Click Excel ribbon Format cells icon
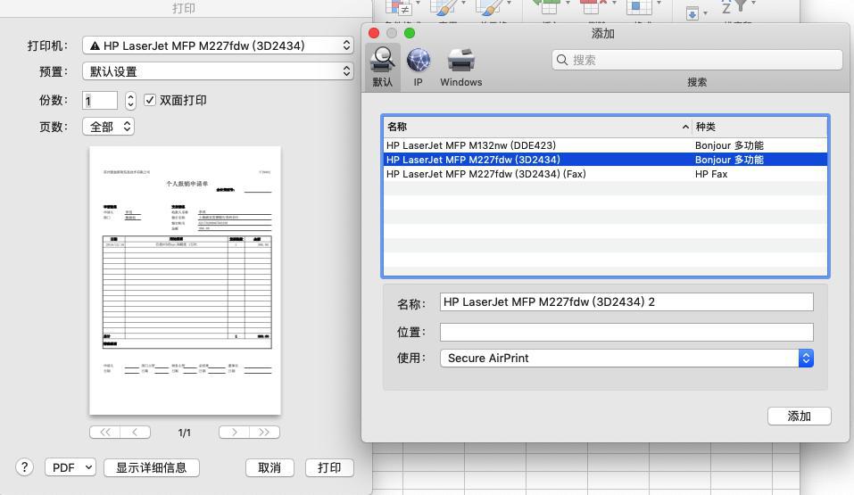This screenshot has width=854, height=495. (638, 7)
